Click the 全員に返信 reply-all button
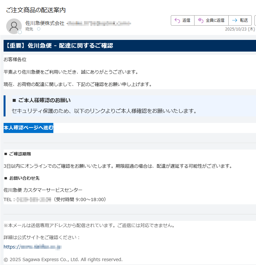Image resolution: width=256 pixels, height=265 pixels. 211,20
